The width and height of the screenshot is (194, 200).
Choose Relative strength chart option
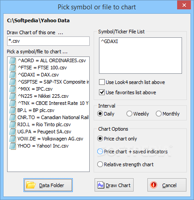pos(100,164)
